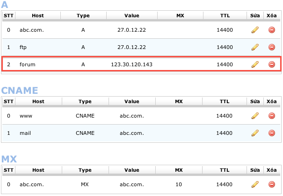Edit the www CNAME record
Image resolution: width=283 pixels, height=196 pixels.
tap(255, 116)
